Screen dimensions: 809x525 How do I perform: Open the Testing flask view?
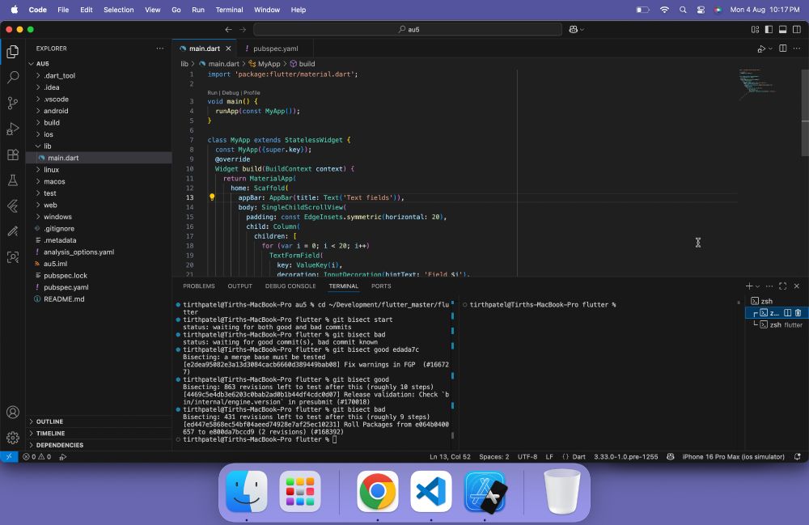(13, 180)
